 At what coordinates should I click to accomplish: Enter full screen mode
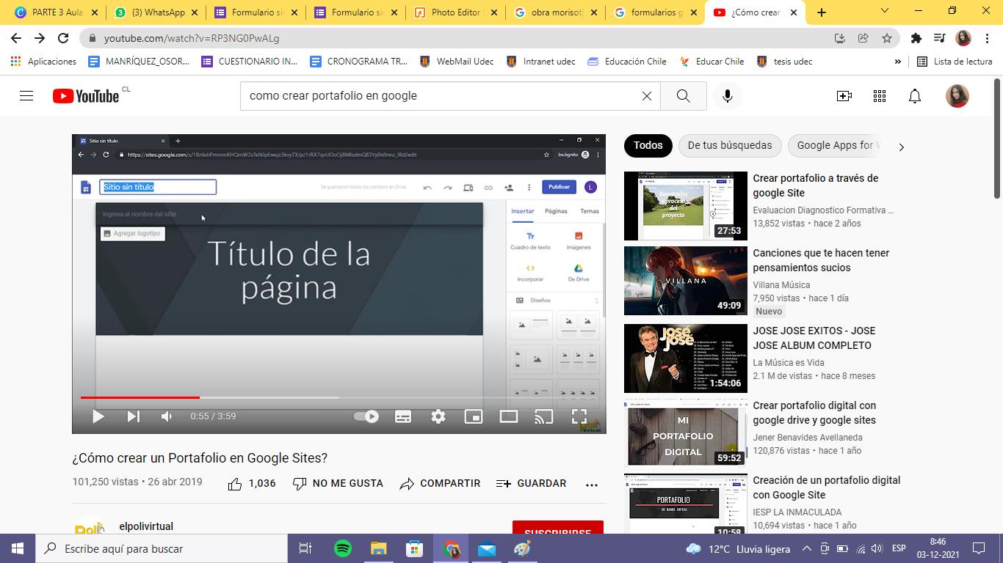pyautogui.click(x=579, y=416)
